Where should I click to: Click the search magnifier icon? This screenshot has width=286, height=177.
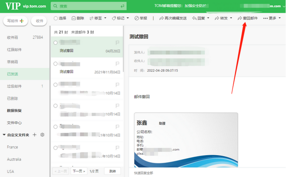point(55,6)
